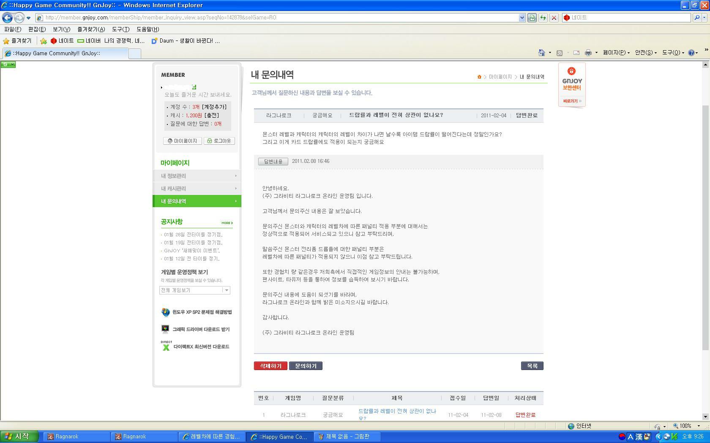Expand the game policy selection dropdown
The height and width of the screenshot is (443, 710).
pos(227,290)
